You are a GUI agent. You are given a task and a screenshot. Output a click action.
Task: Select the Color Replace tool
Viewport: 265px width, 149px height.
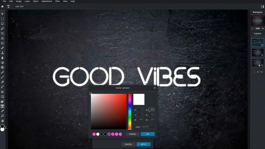2,87
